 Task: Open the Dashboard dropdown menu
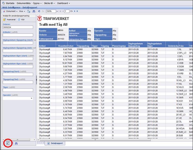63,3
